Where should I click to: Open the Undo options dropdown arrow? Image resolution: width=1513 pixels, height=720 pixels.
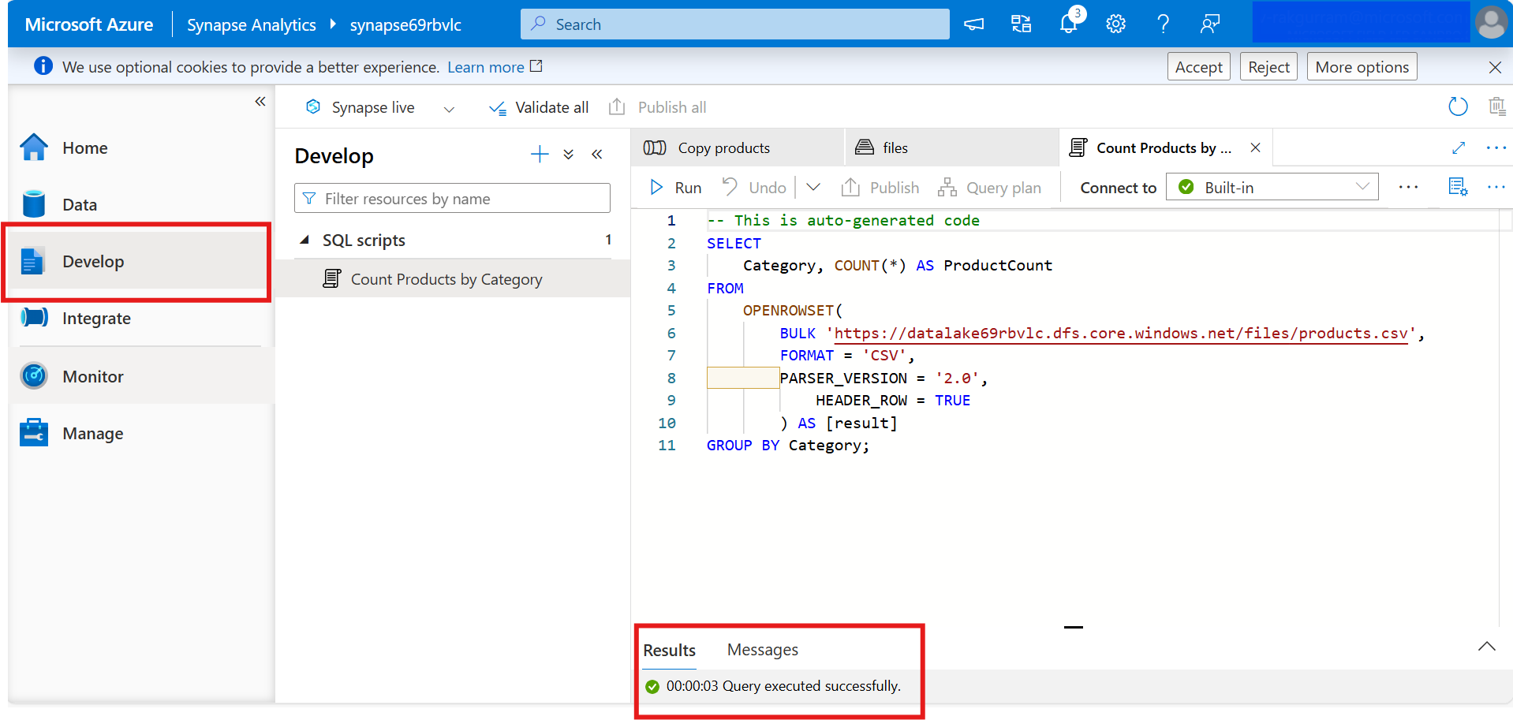click(813, 188)
